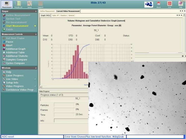Click the Info text field
The height and width of the screenshot is (139, 186).
point(71,120)
